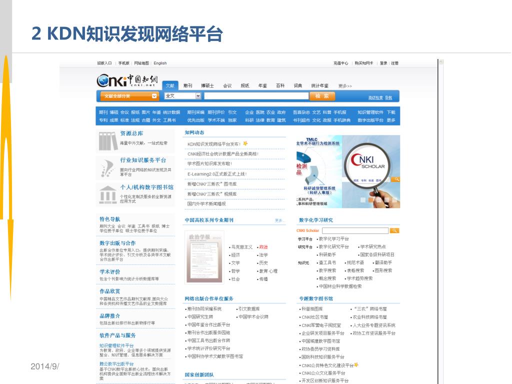Open 中国研究生网 link
Viewport: 512px width, 384px height.
click(200, 316)
